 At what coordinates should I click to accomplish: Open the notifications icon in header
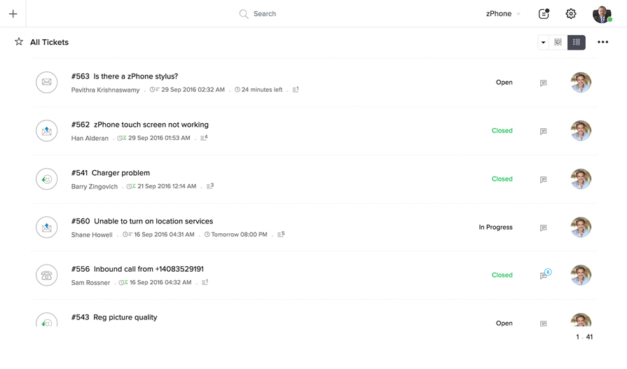(544, 14)
